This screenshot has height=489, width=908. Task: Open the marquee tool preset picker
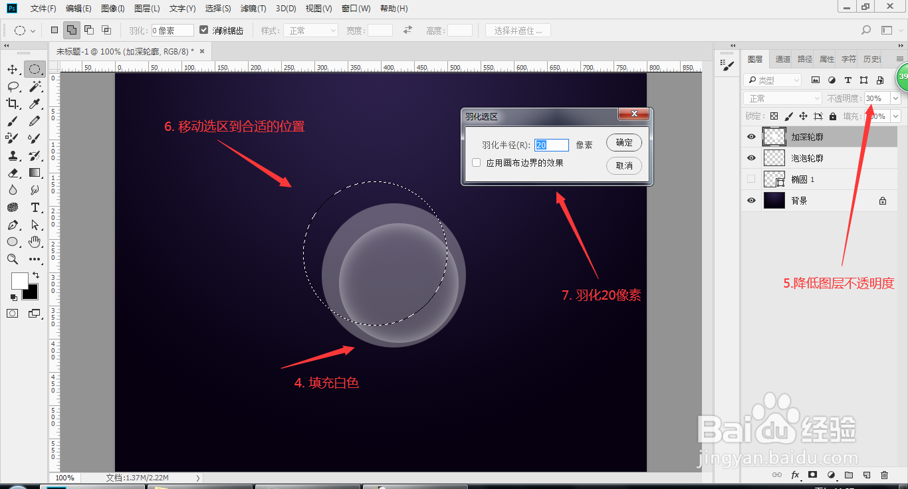[25, 31]
